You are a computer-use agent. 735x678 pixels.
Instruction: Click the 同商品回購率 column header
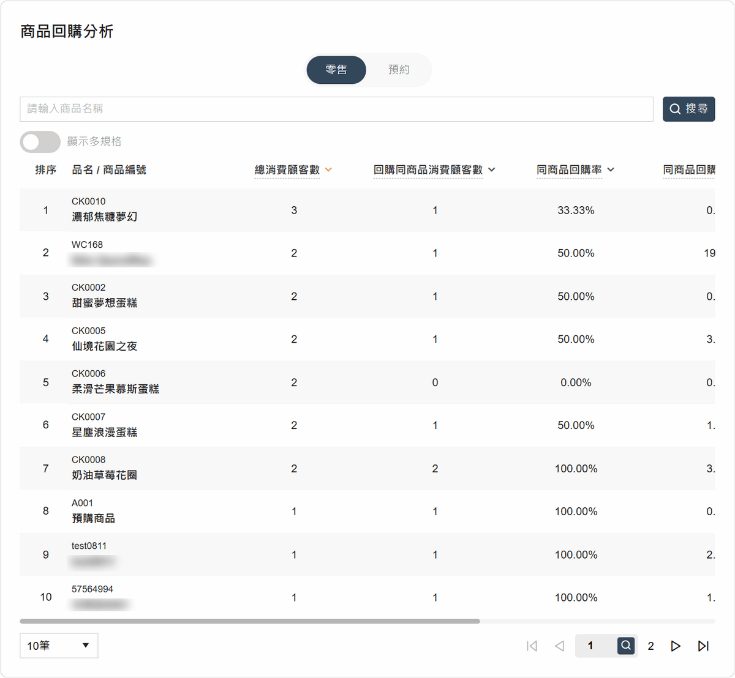(568, 170)
